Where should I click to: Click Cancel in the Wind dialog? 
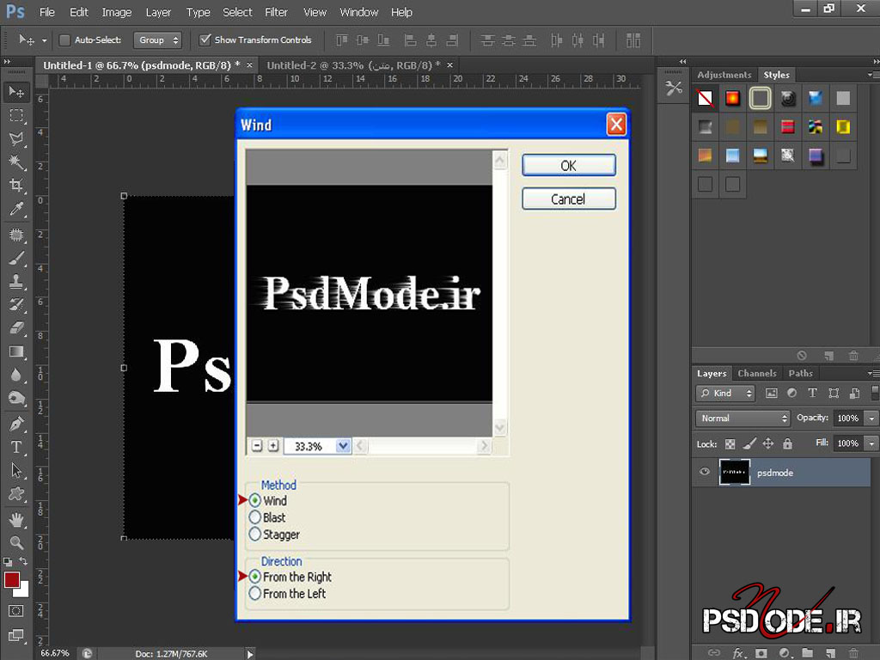[569, 199]
